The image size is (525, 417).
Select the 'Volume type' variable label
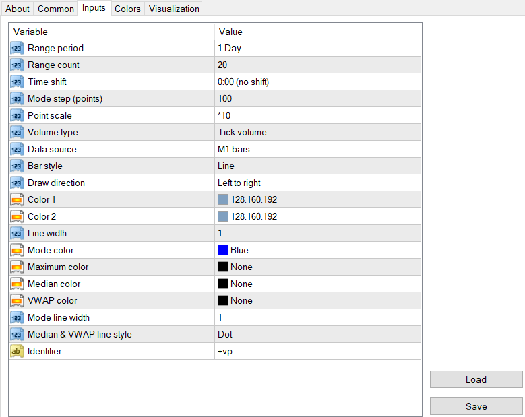[53, 133]
